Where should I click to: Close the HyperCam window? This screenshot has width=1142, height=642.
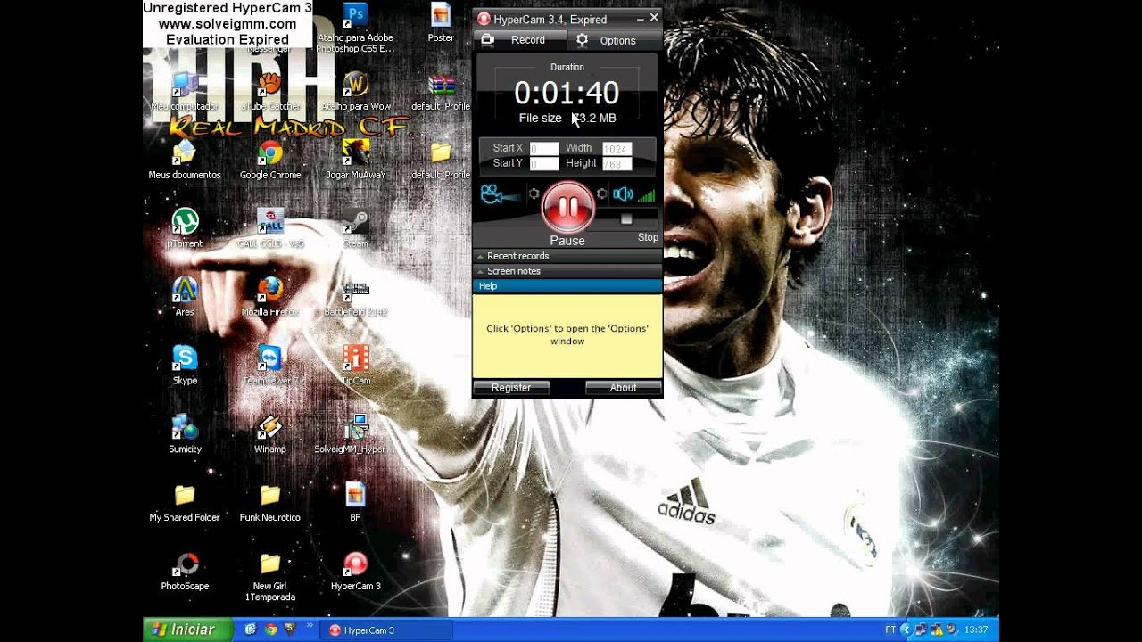click(x=654, y=18)
